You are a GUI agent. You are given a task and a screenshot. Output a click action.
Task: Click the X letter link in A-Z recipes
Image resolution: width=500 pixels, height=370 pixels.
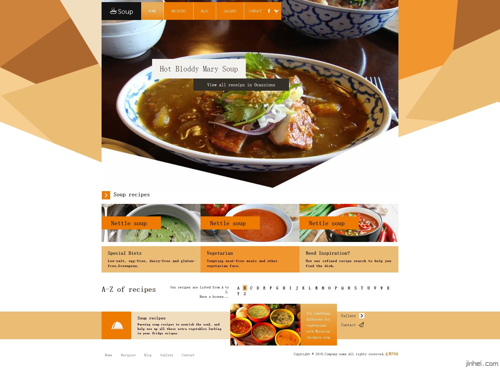click(x=388, y=288)
